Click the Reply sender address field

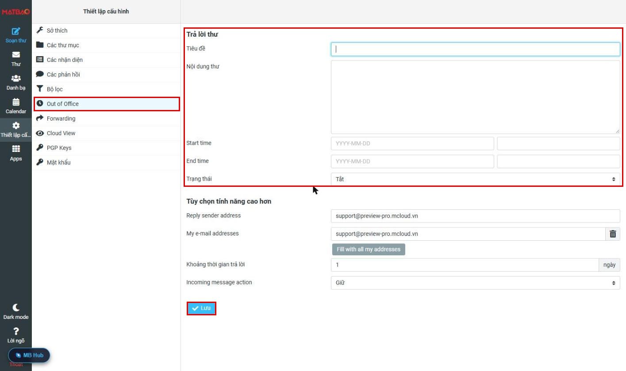(x=475, y=216)
